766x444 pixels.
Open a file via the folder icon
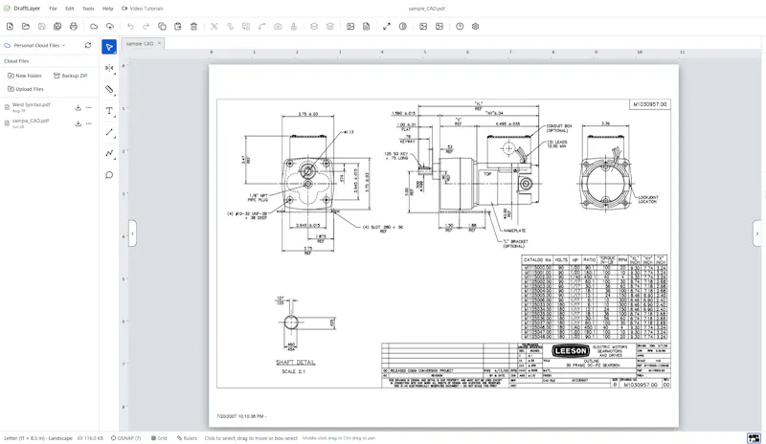point(26,27)
